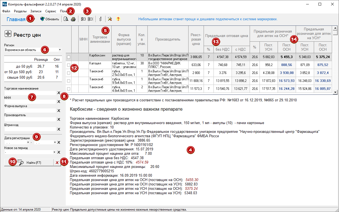Viewport: 339px width, 212px height.
Task: Click the без НДС column header
Action: click(222, 49)
